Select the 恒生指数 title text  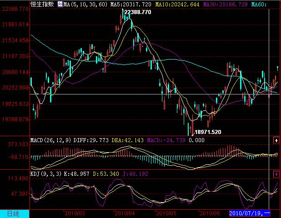point(42,4)
